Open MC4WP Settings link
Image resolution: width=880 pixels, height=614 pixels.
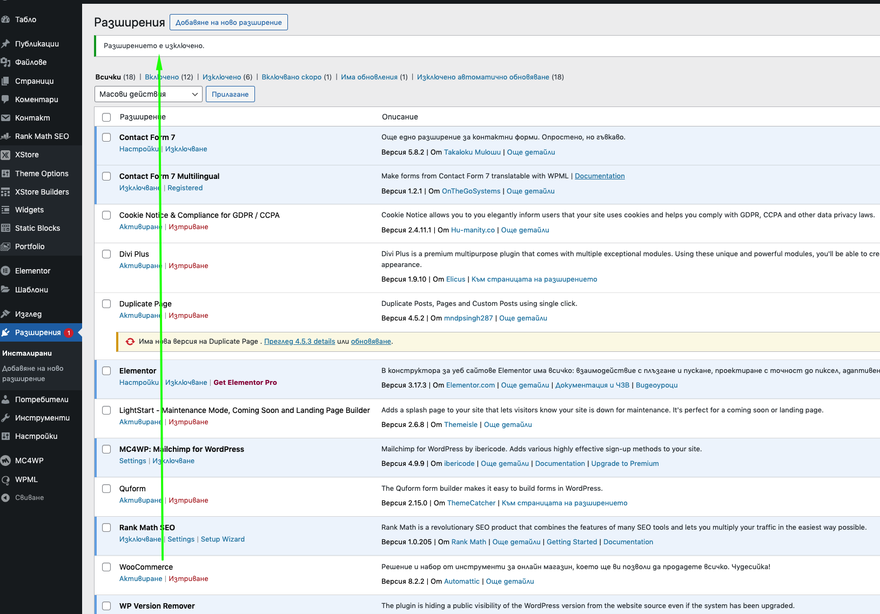(133, 461)
